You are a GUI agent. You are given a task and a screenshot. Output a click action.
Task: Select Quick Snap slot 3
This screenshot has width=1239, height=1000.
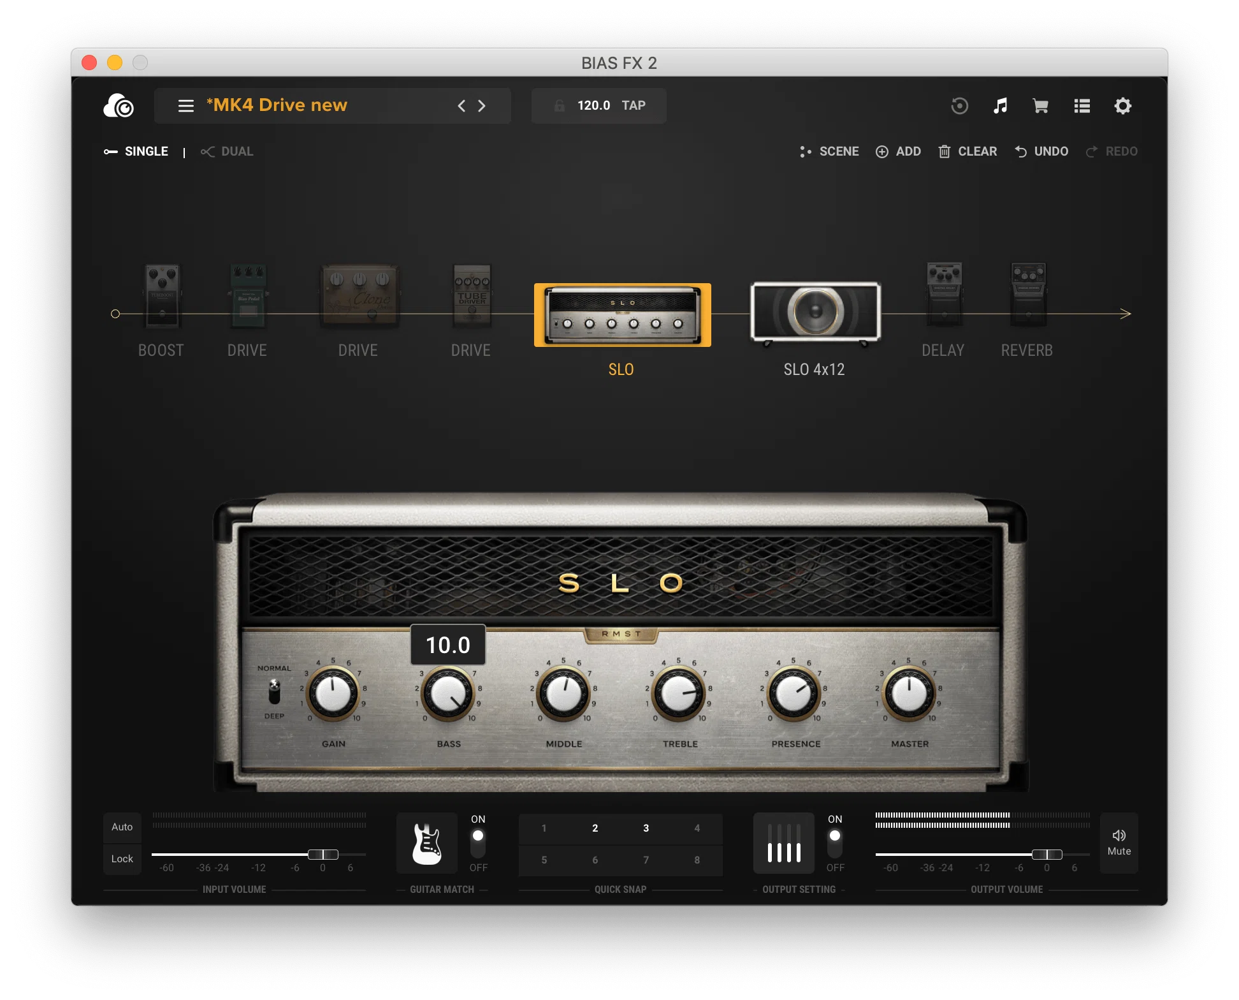pos(646,828)
